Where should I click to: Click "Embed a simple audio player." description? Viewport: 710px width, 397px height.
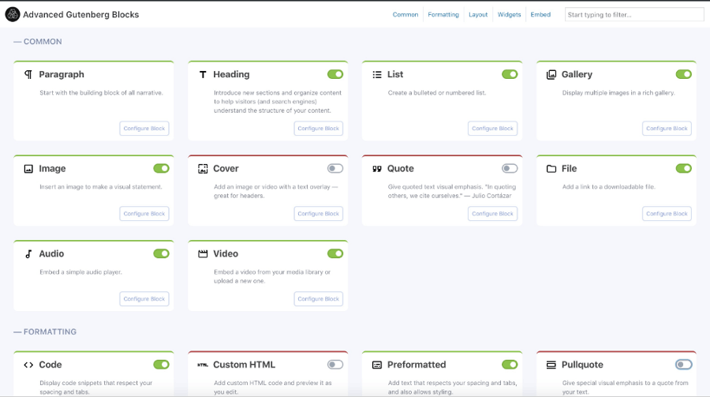pos(80,272)
